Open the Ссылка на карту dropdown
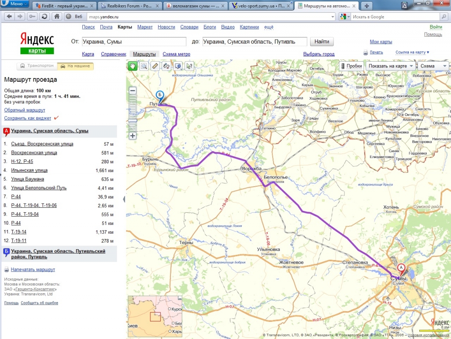This screenshot has width=451, height=339. tap(412, 52)
